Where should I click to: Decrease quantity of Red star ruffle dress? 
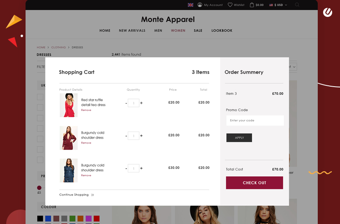(126, 103)
